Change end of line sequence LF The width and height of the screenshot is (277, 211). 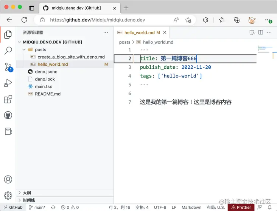pos(174,208)
